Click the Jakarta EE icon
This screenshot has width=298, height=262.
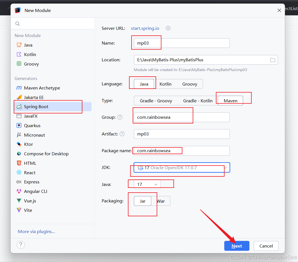coord(19,97)
